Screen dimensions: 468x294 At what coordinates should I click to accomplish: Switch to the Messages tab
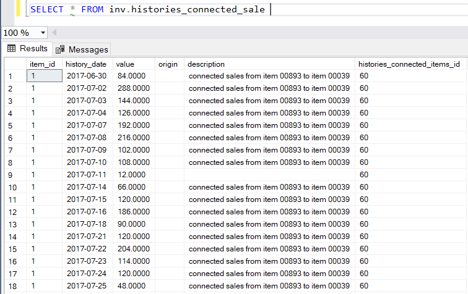point(82,49)
